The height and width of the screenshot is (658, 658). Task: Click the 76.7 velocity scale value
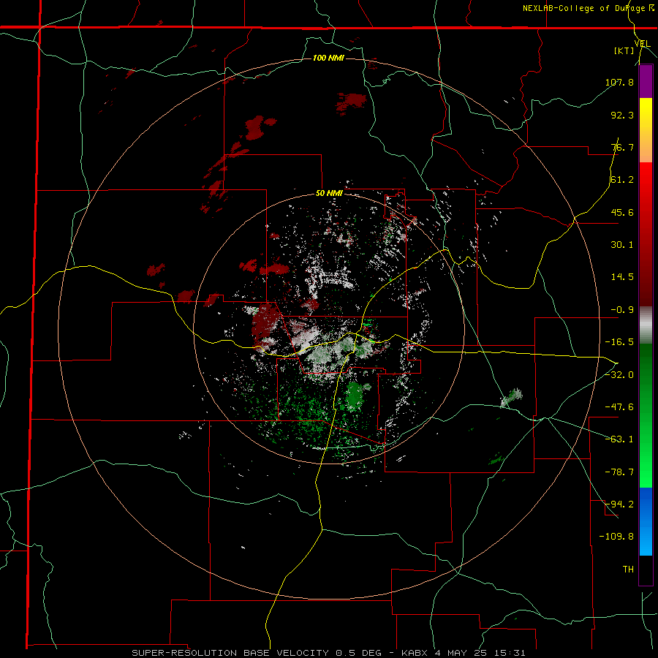click(x=622, y=147)
